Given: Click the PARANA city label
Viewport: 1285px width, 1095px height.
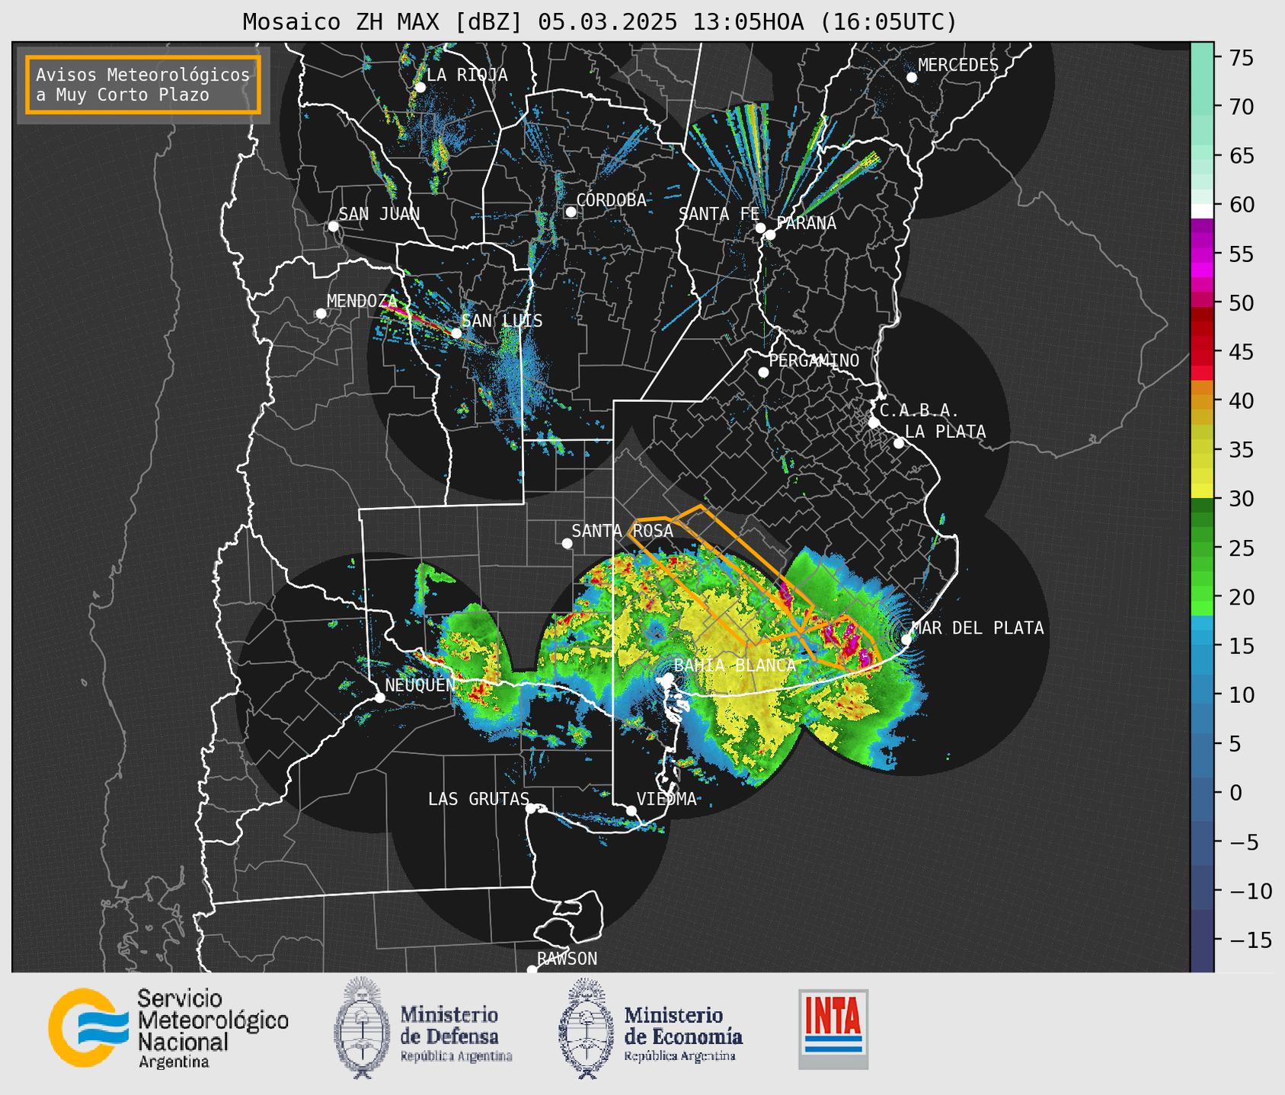Looking at the screenshot, I should point(806,223).
